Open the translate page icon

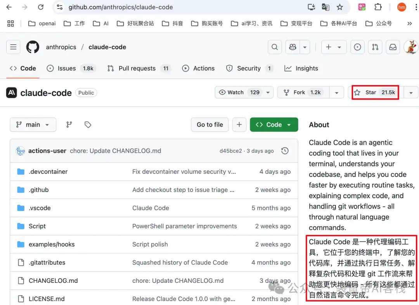[x=326, y=7]
